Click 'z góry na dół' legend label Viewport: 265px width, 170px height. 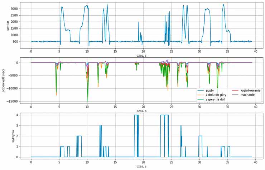pos(215,99)
